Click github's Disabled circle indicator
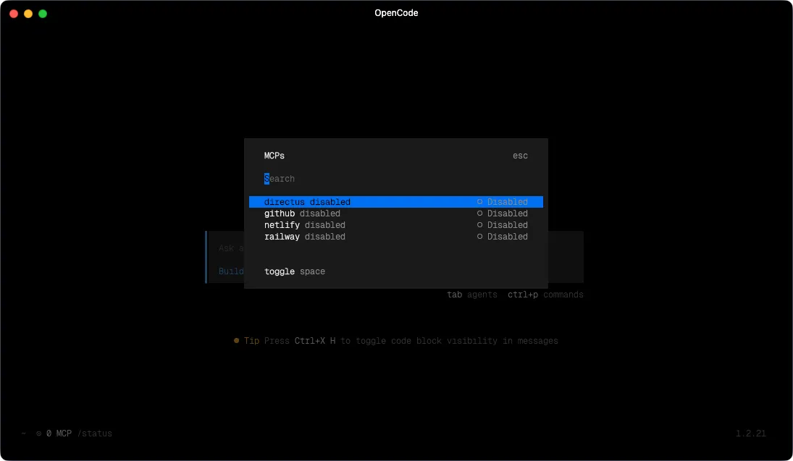This screenshot has width=793, height=461. (479, 213)
